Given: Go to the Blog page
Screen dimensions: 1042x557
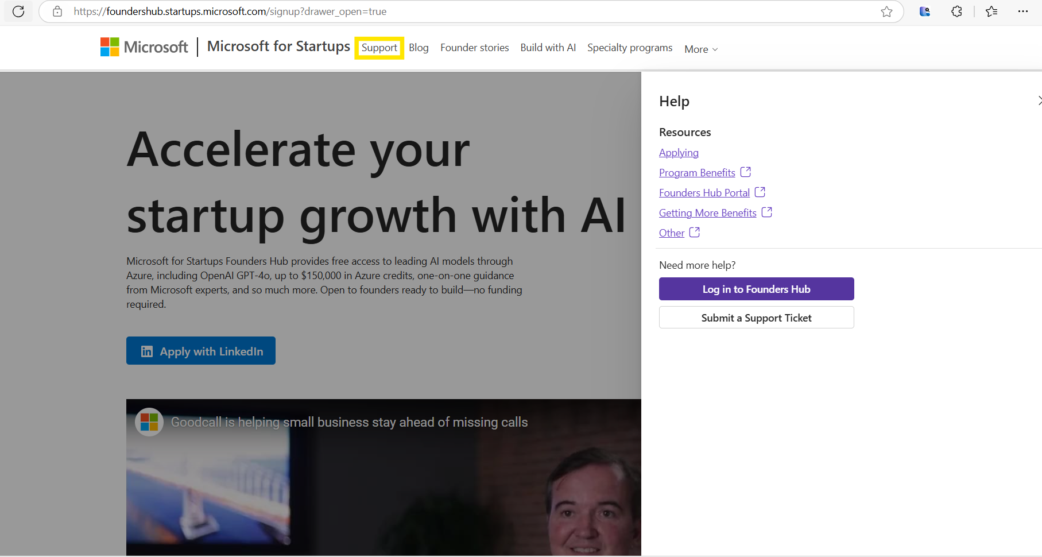Looking at the screenshot, I should point(419,48).
